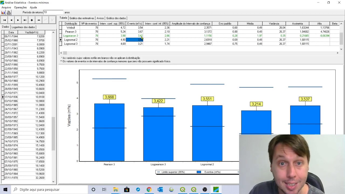Open the Operações menu

[x=20, y=8]
